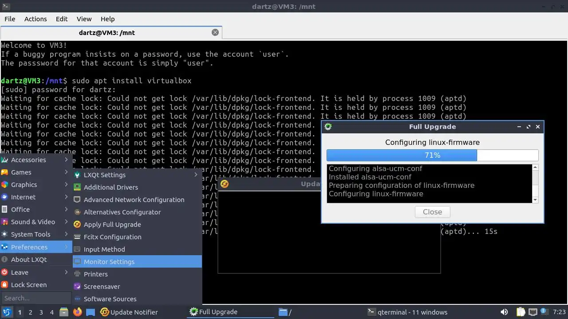Close the dartz@VM3 terminal tab
This screenshot has height=319, width=568.
click(215, 32)
